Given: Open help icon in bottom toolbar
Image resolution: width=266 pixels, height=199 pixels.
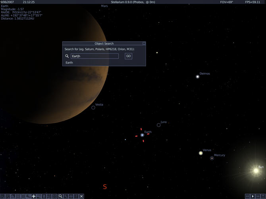Looking at the screenshot, I should click(x=76, y=196).
